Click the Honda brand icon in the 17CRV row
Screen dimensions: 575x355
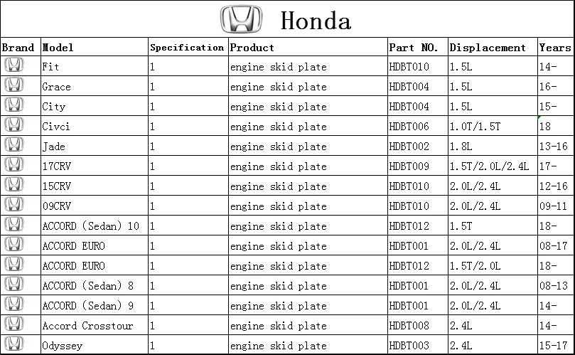point(14,165)
